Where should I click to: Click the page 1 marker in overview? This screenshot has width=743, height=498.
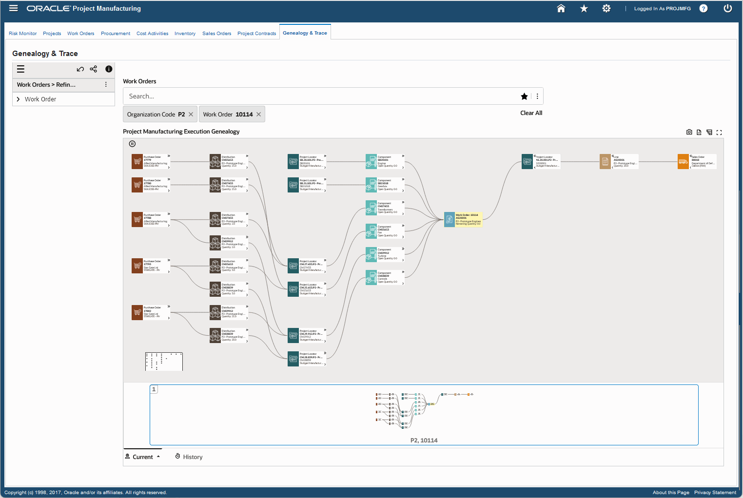pyautogui.click(x=154, y=389)
